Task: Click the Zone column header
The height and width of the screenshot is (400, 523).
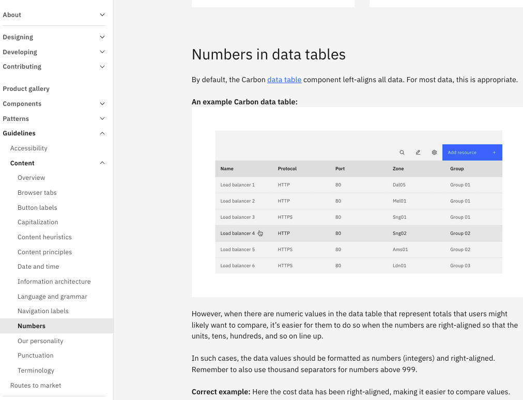Action: click(x=398, y=168)
